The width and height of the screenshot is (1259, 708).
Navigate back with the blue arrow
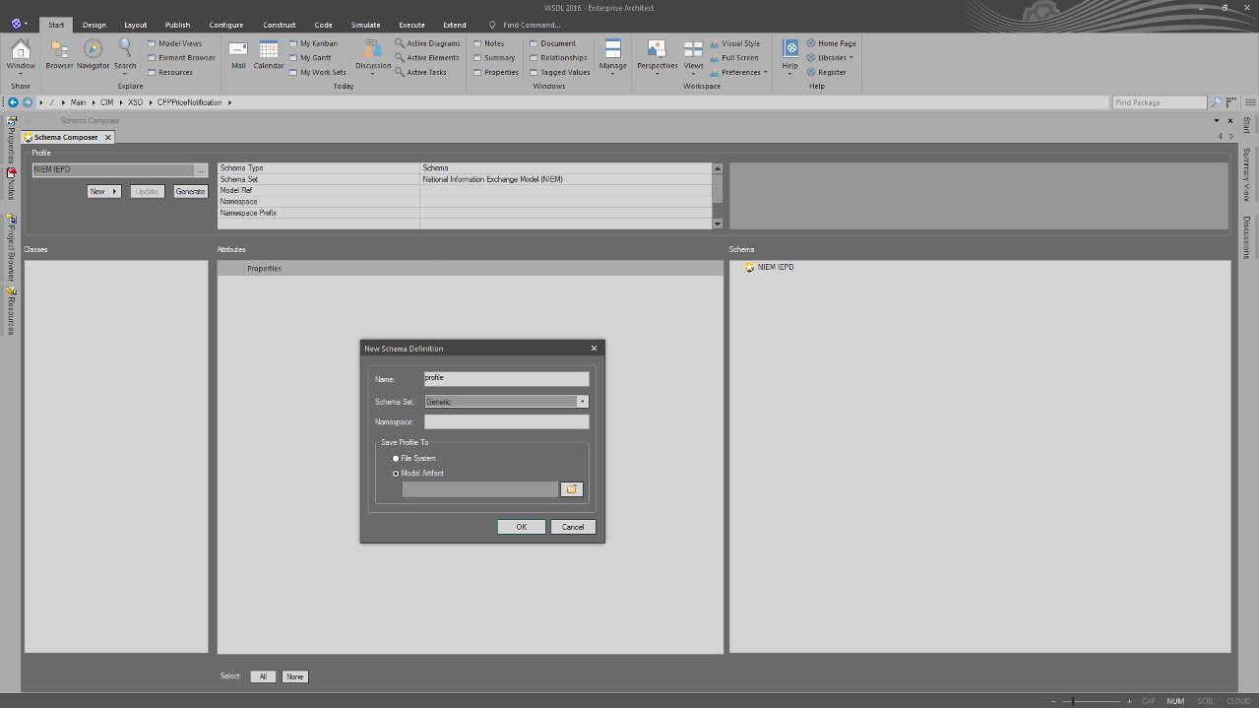coord(13,102)
